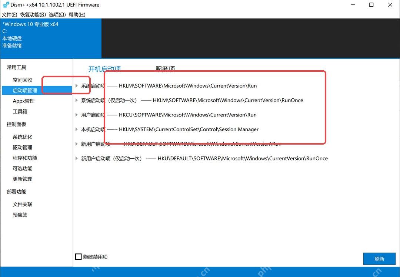
Task: Open 预应答 in the sidebar
Action: click(20, 215)
